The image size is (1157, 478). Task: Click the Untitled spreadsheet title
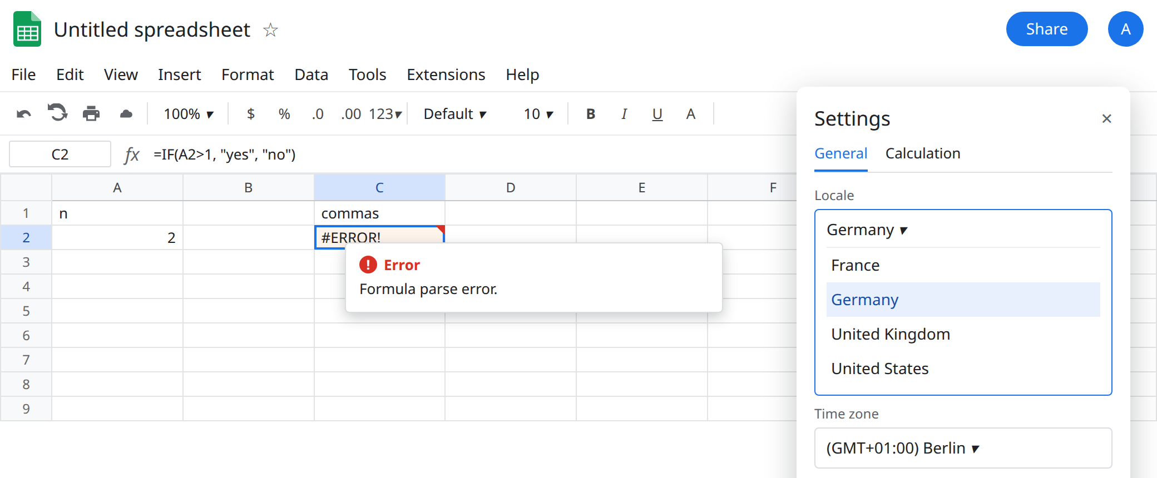pyautogui.click(x=152, y=29)
